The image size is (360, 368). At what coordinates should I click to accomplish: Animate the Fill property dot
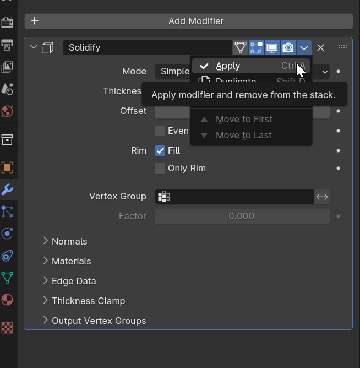(x=338, y=151)
